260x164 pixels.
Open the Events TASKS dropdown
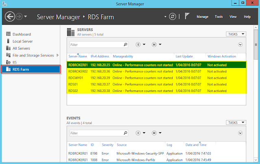pyautogui.click(x=236, y=122)
